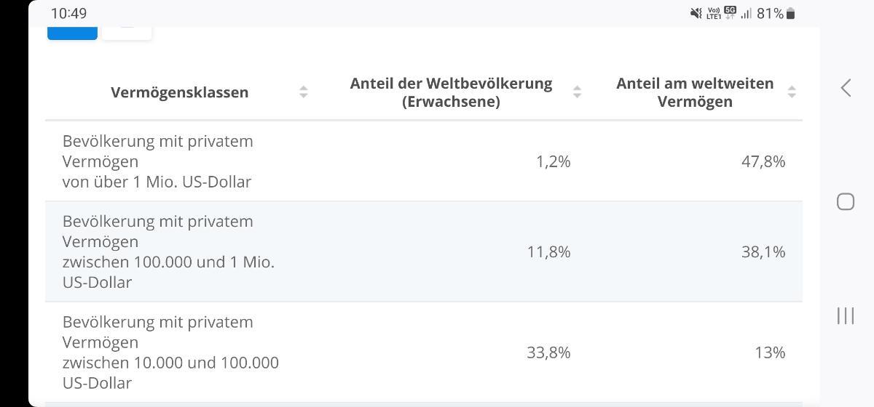
Task: Tap the Android back navigation arrow
Action: [x=846, y=89]
